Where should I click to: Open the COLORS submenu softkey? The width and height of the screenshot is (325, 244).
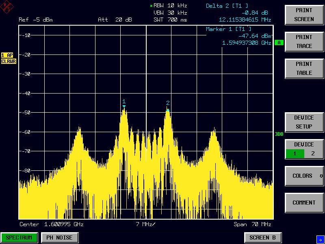pos(304,176)
